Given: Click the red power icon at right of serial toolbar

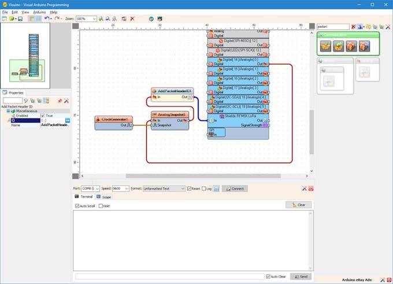Looking at the screenshot, I should point(311,189).
